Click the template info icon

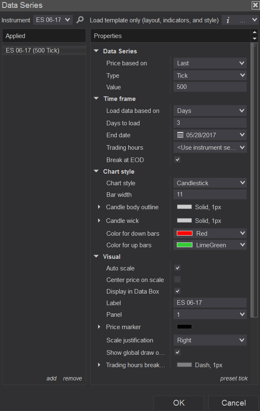228,20
